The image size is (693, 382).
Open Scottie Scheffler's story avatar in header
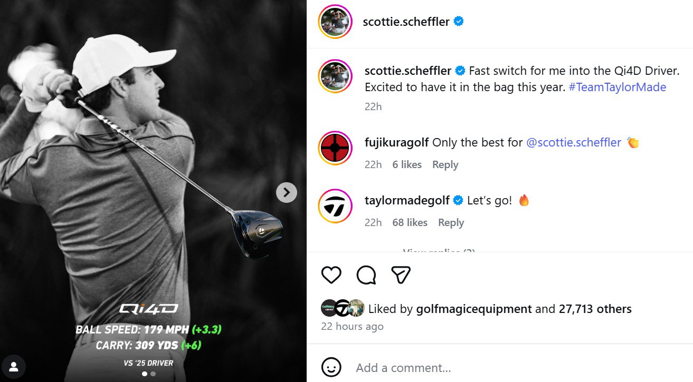click(335, 22)
